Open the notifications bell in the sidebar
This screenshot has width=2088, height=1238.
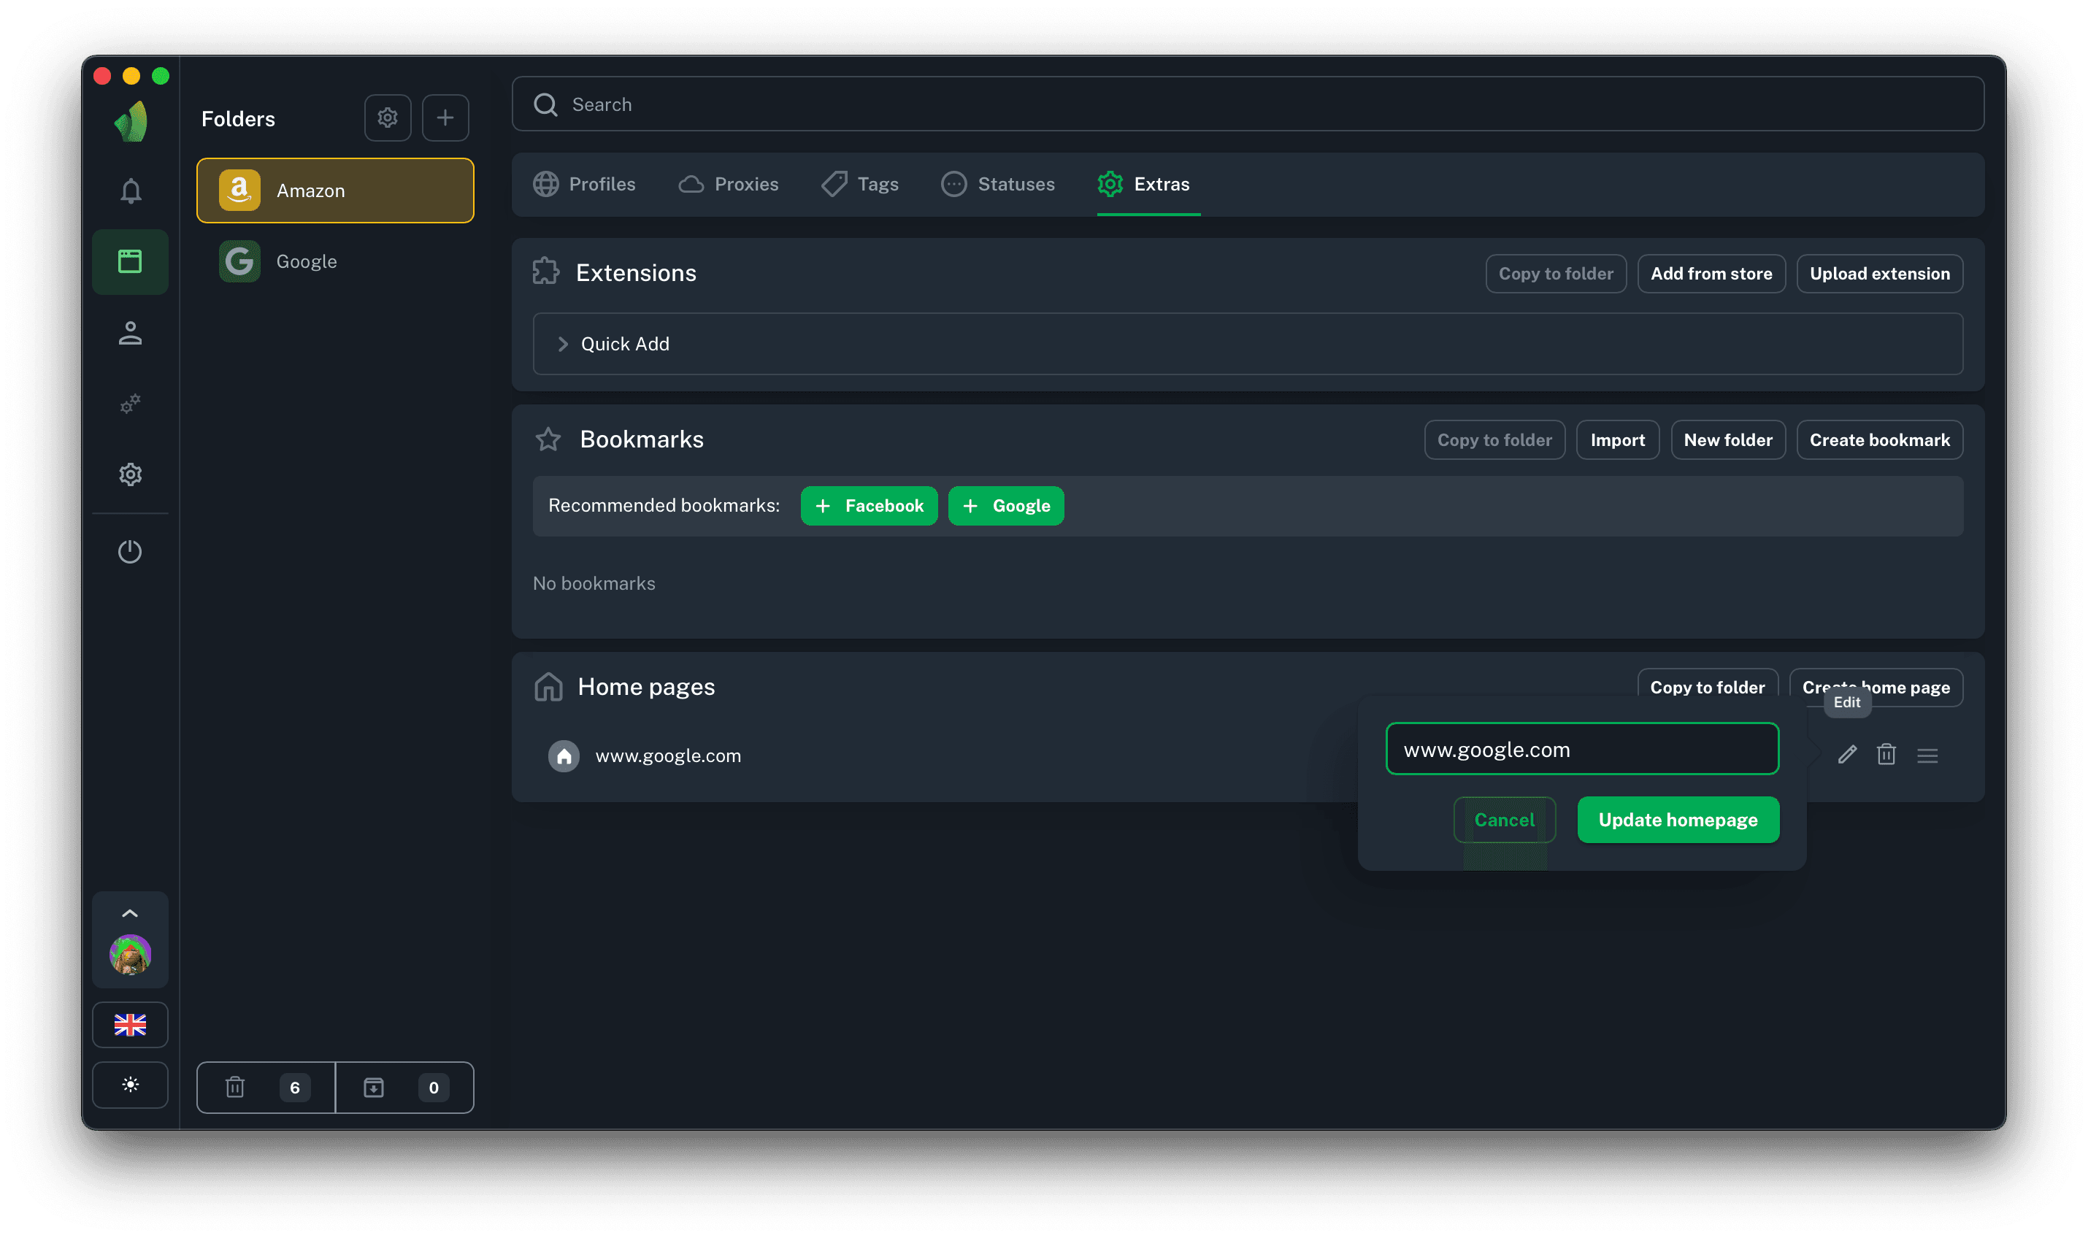[x=130, y=191]
